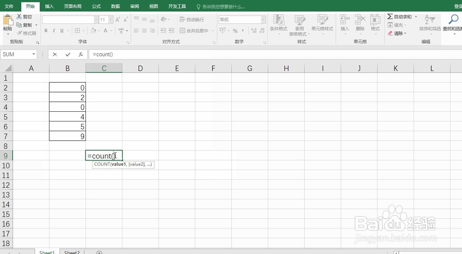This screenshot has height=254, width=462.
Task: Click the Fill button (填充)
Action: tap(396, 25)
